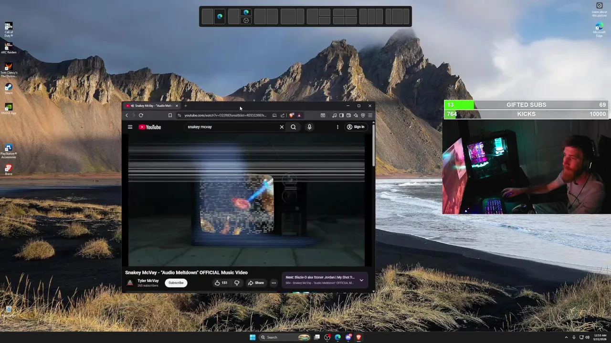This screenshot has width=611, height=343.
Task: Clear the YouTube search text with X
Action: tap(282, 127)
